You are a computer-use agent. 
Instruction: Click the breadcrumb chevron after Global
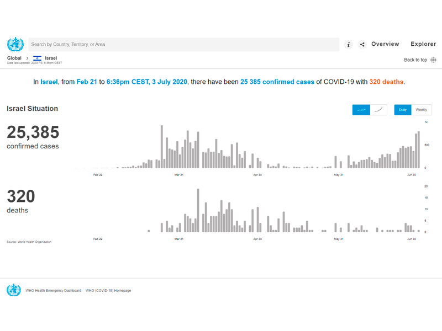pos(27,58)
